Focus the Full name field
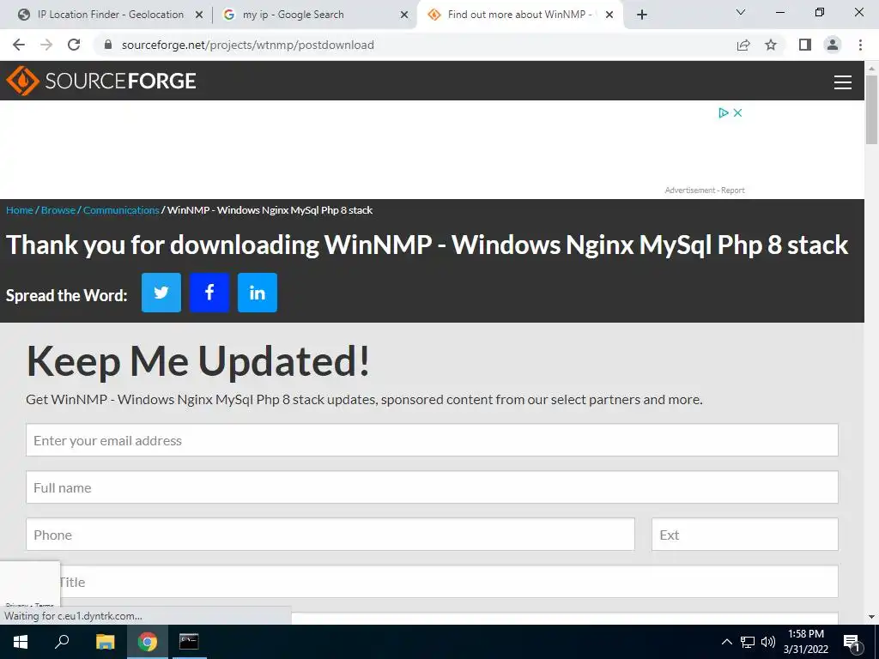The width and height of the screenshot is (879, 659). coord(433,487)
